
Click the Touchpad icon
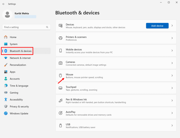60,88
